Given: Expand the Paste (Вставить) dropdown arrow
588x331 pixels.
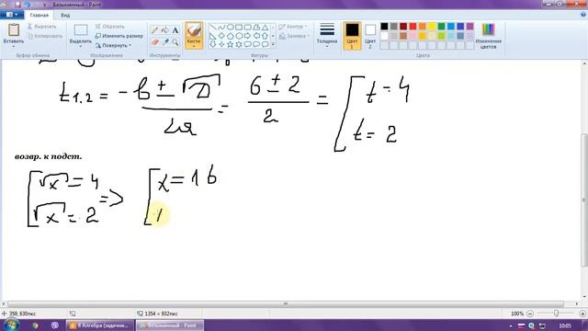Looking at the screenshot, I should (x=14, y=47).
